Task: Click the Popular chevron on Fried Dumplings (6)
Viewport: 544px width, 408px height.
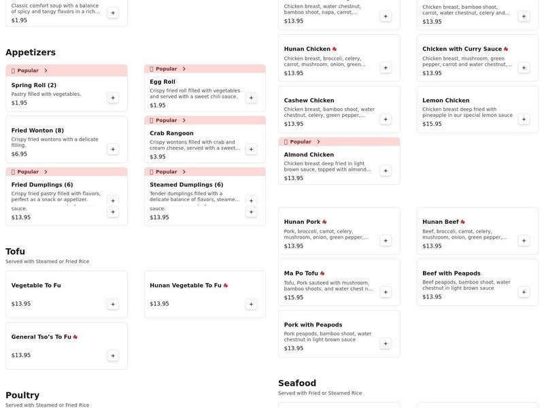Action: (45, 170)
